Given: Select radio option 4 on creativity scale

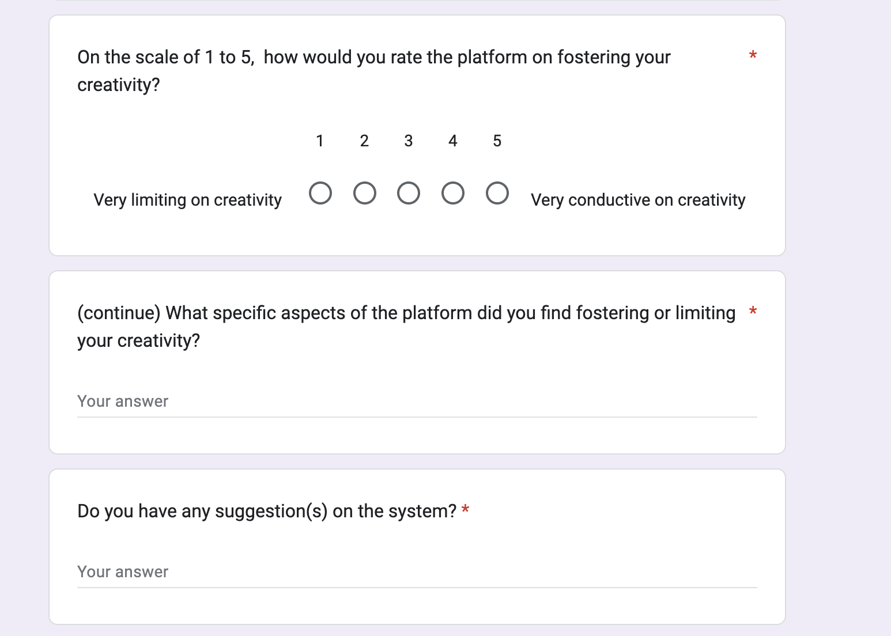Looking at the screenshot, I should click(453, 194).
